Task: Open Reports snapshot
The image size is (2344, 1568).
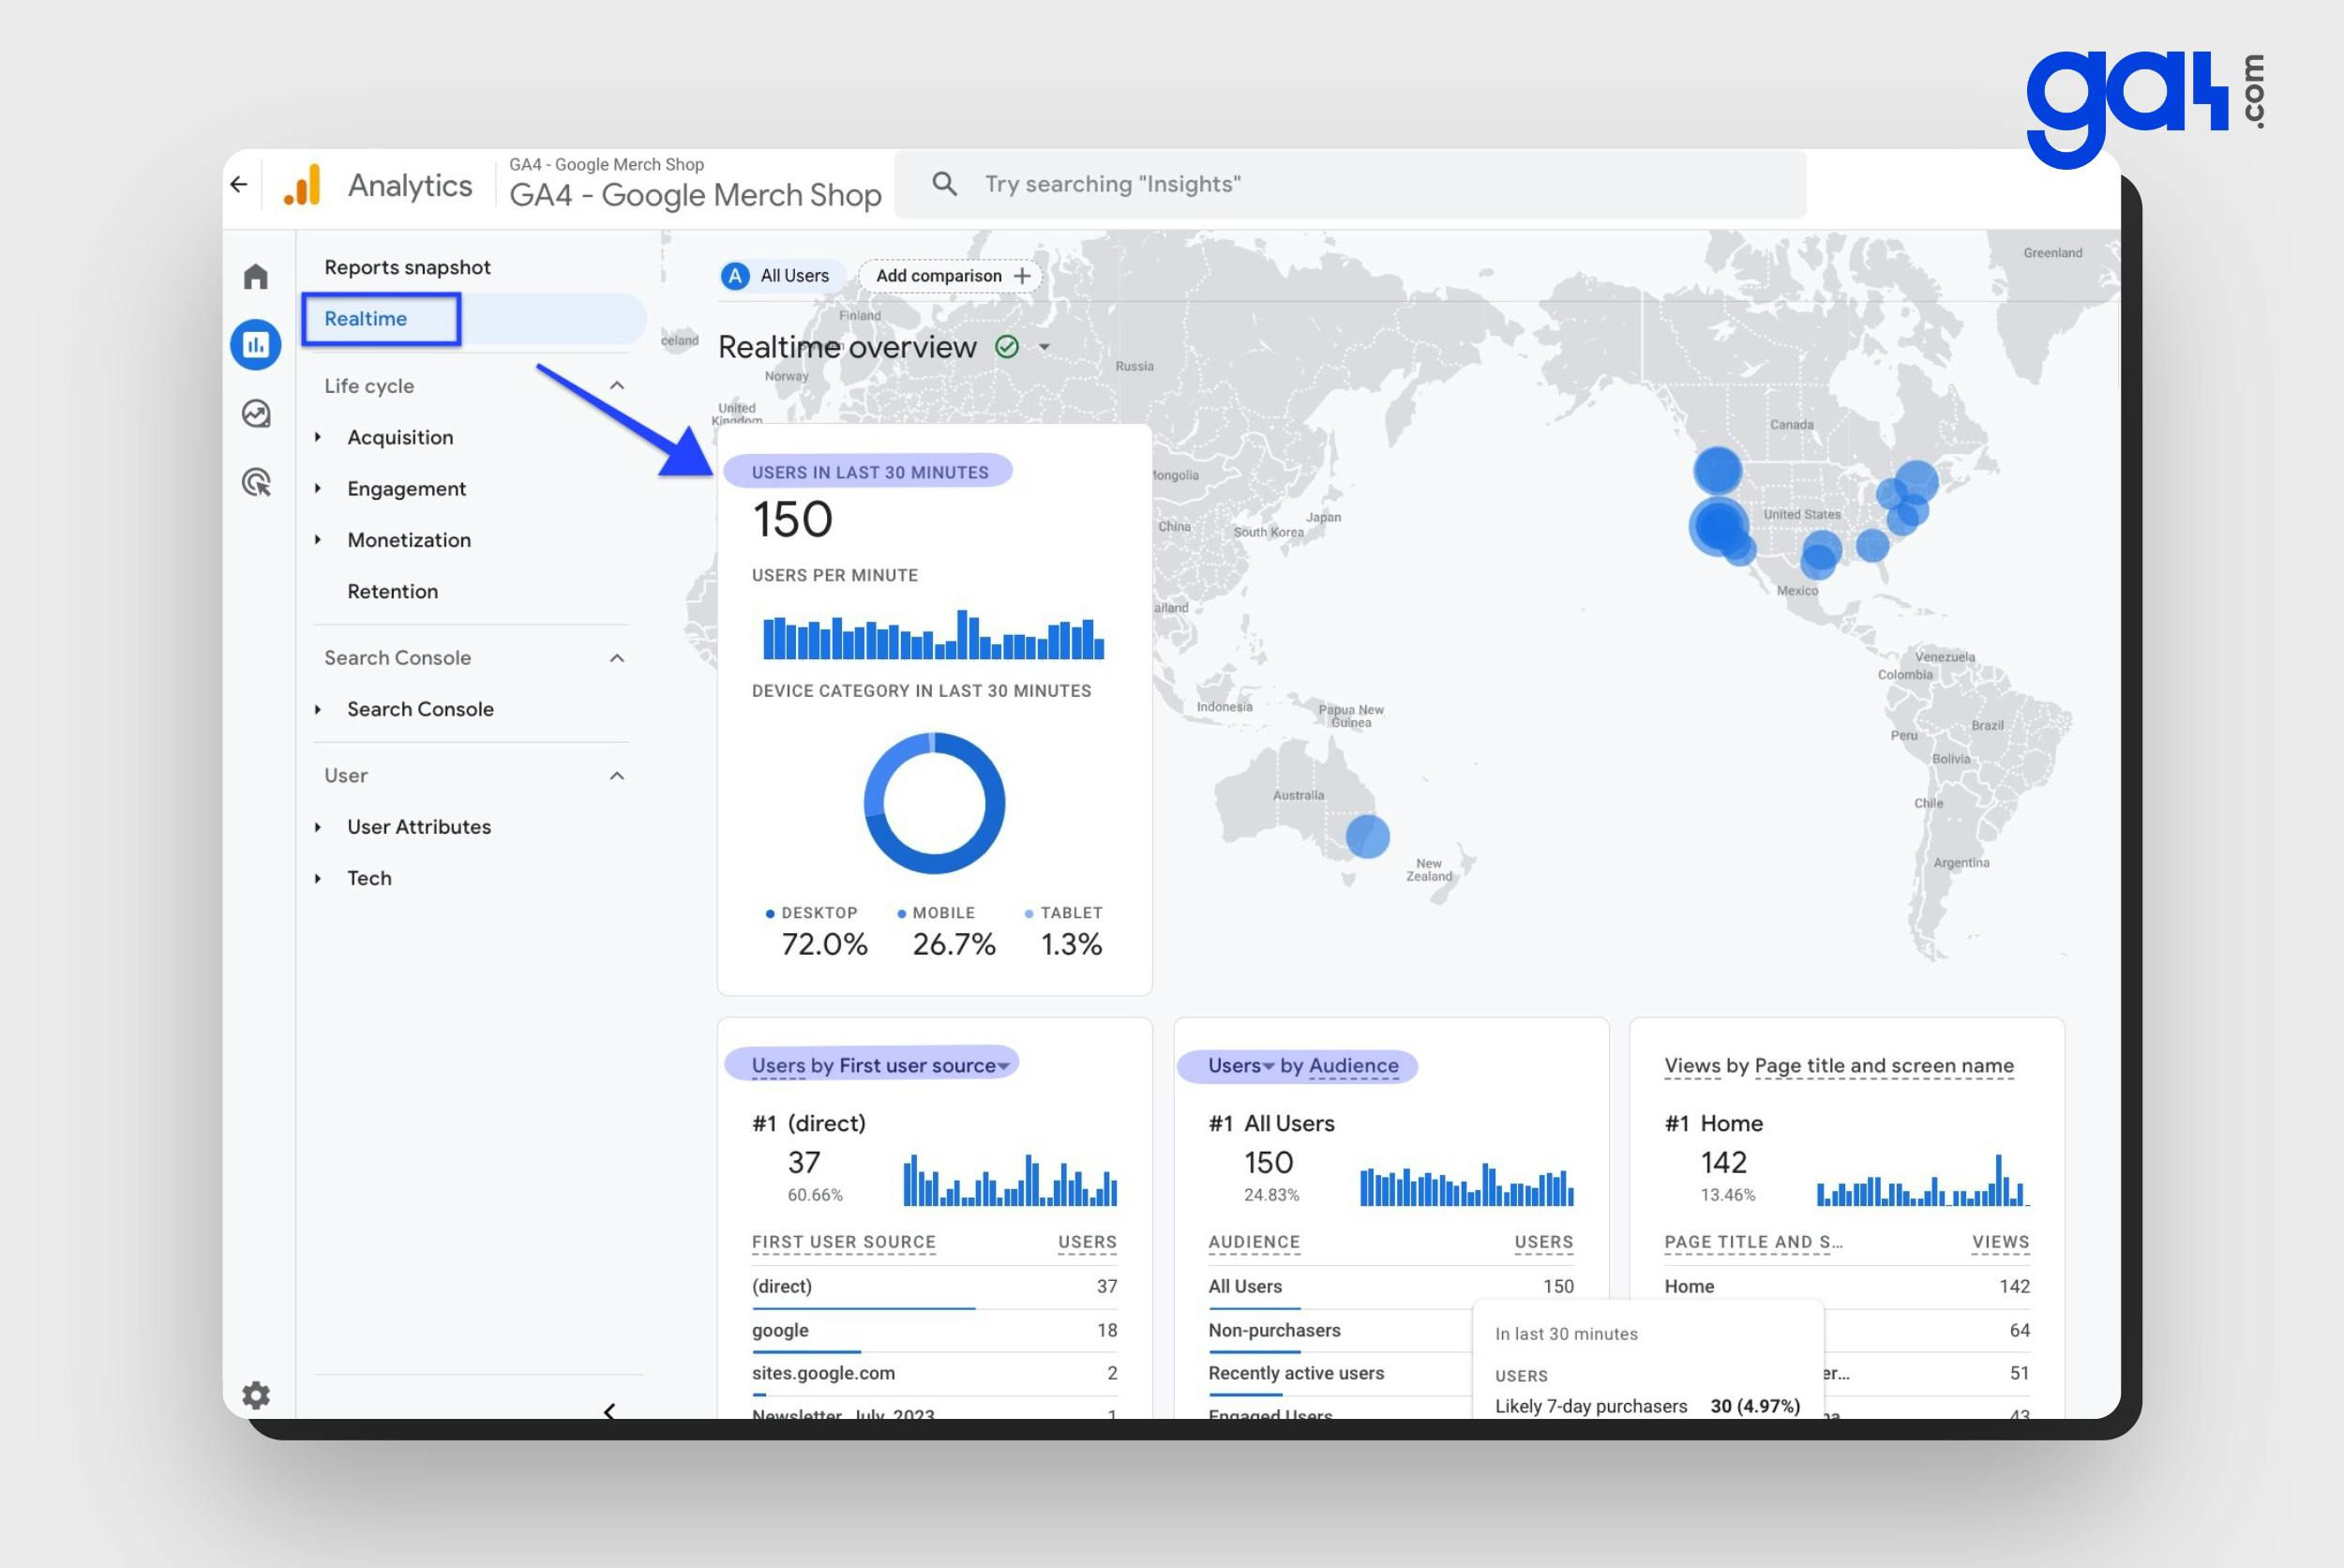Action: tap(407, 267)
